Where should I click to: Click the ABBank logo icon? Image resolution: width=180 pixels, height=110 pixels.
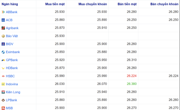coord(3,12)
